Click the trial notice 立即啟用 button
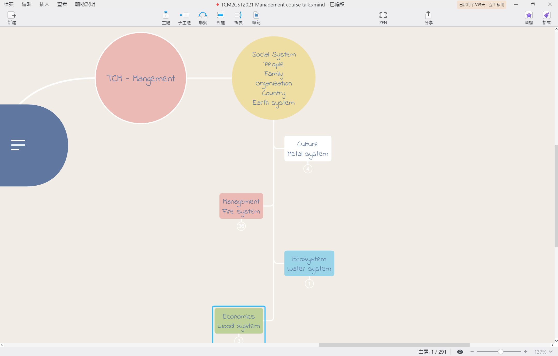This screenshot has height=356, width=558. (482, 5)
